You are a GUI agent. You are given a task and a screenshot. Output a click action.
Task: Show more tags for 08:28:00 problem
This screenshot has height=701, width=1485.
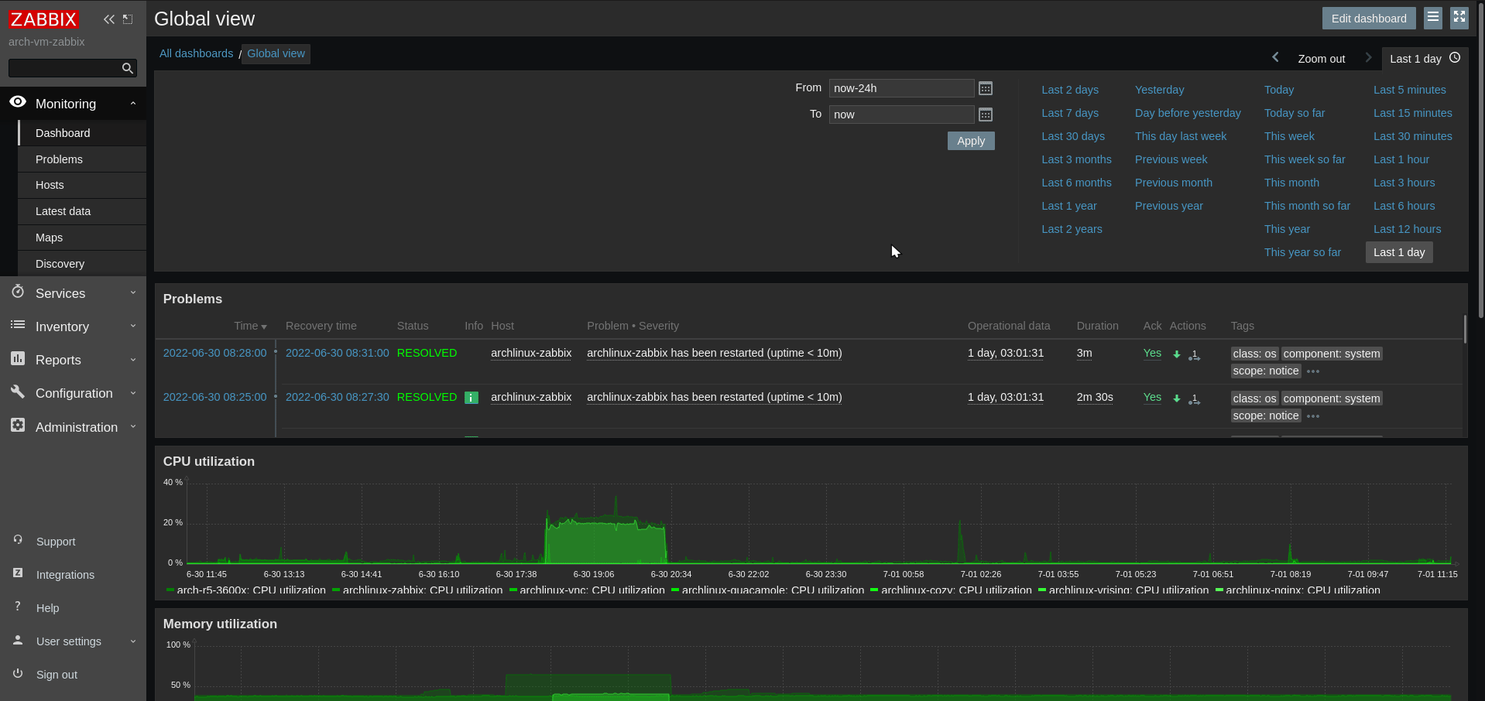(1313, 371)
